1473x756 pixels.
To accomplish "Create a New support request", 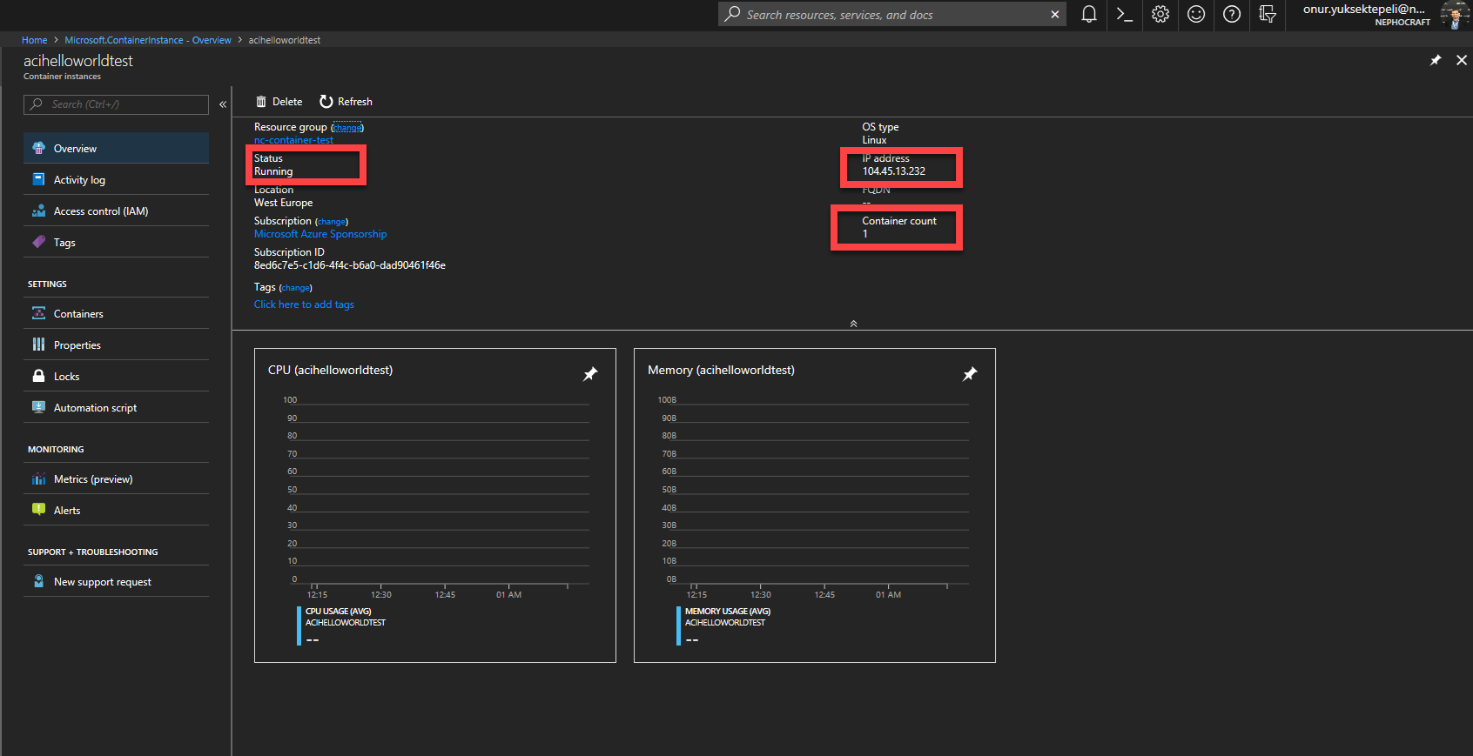I will coord(116,581).
